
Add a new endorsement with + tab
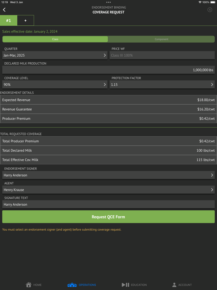pos(26,20)
